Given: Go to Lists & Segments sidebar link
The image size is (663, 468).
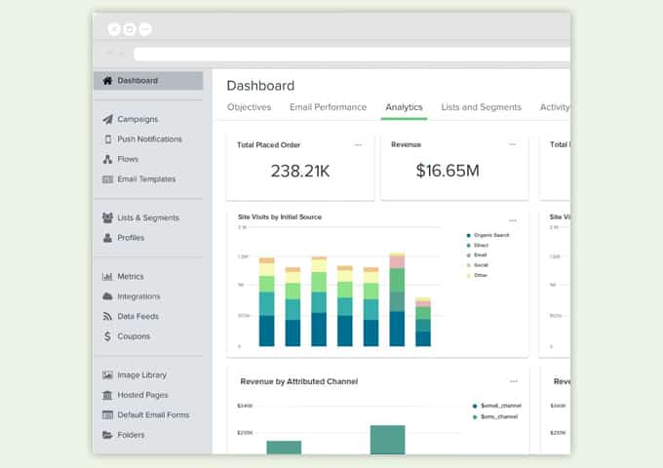Looking at the screenshot, I should (x=148, y=217).
